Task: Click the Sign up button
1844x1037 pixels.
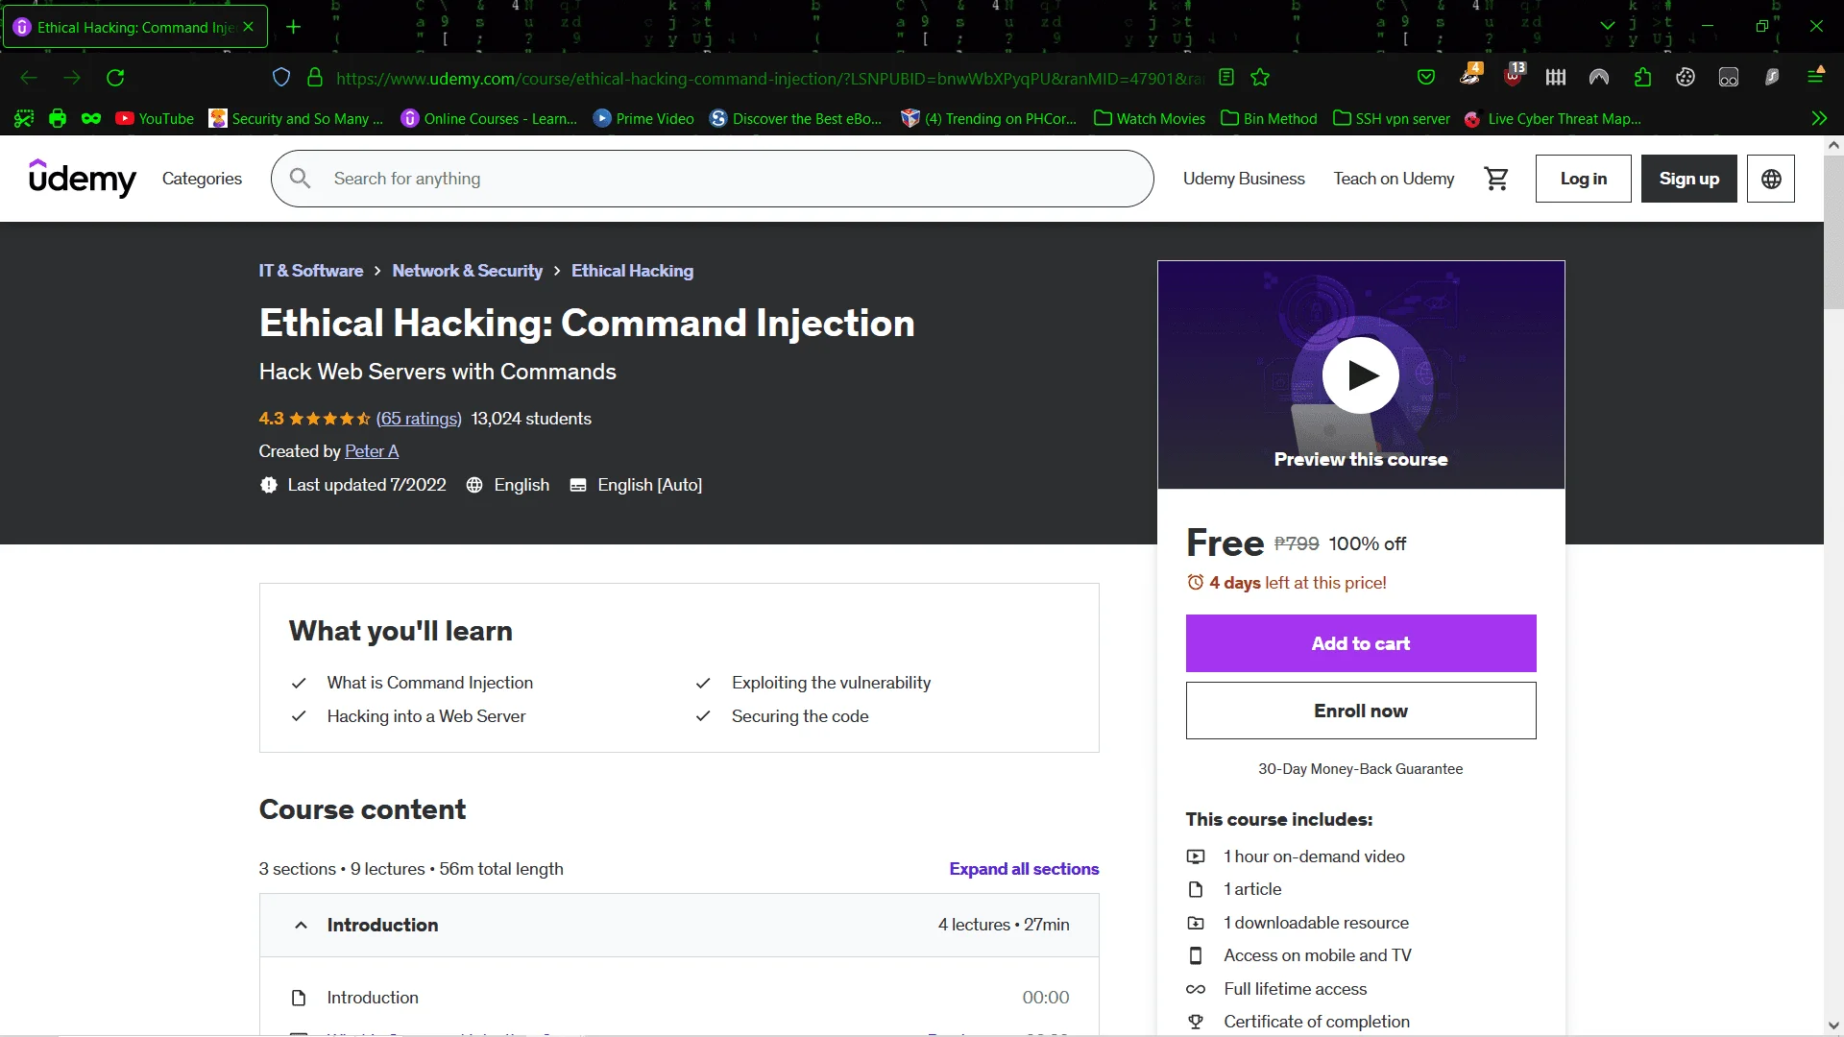Action: (x=1688, y=179)
